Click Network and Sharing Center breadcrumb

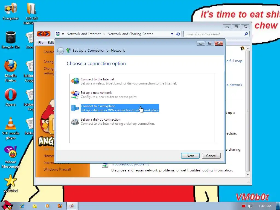pyautogui.click(x=130, y=34)
